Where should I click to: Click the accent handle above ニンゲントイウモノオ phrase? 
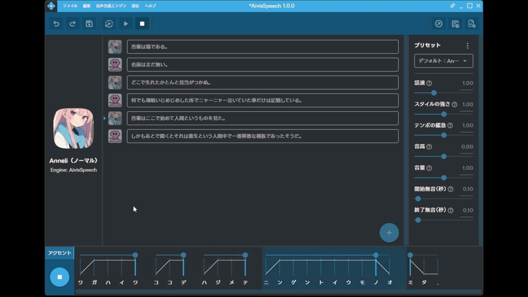376,255
